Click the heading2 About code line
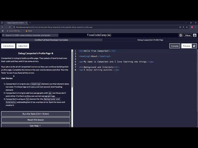198x148 pixels. point(95,56)
